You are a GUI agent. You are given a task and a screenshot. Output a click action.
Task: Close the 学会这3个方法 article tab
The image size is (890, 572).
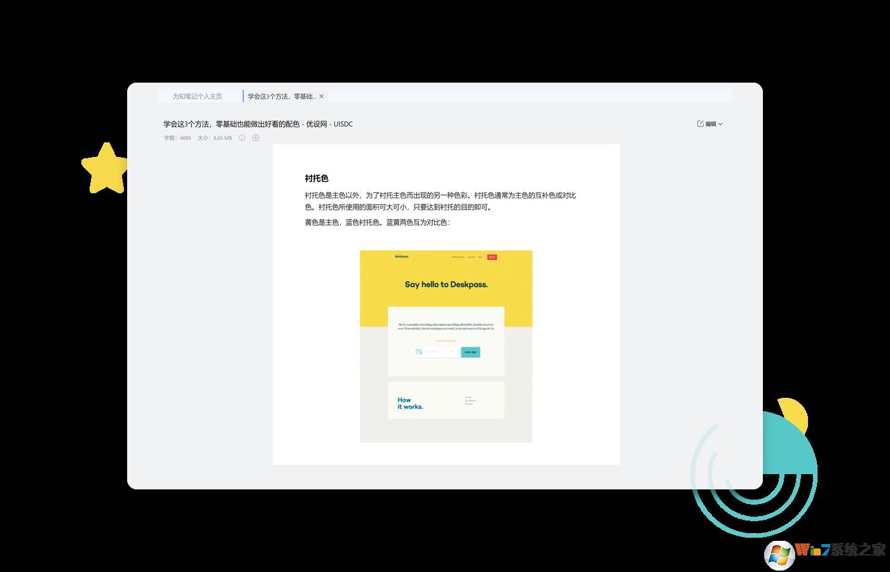[322, 95]
